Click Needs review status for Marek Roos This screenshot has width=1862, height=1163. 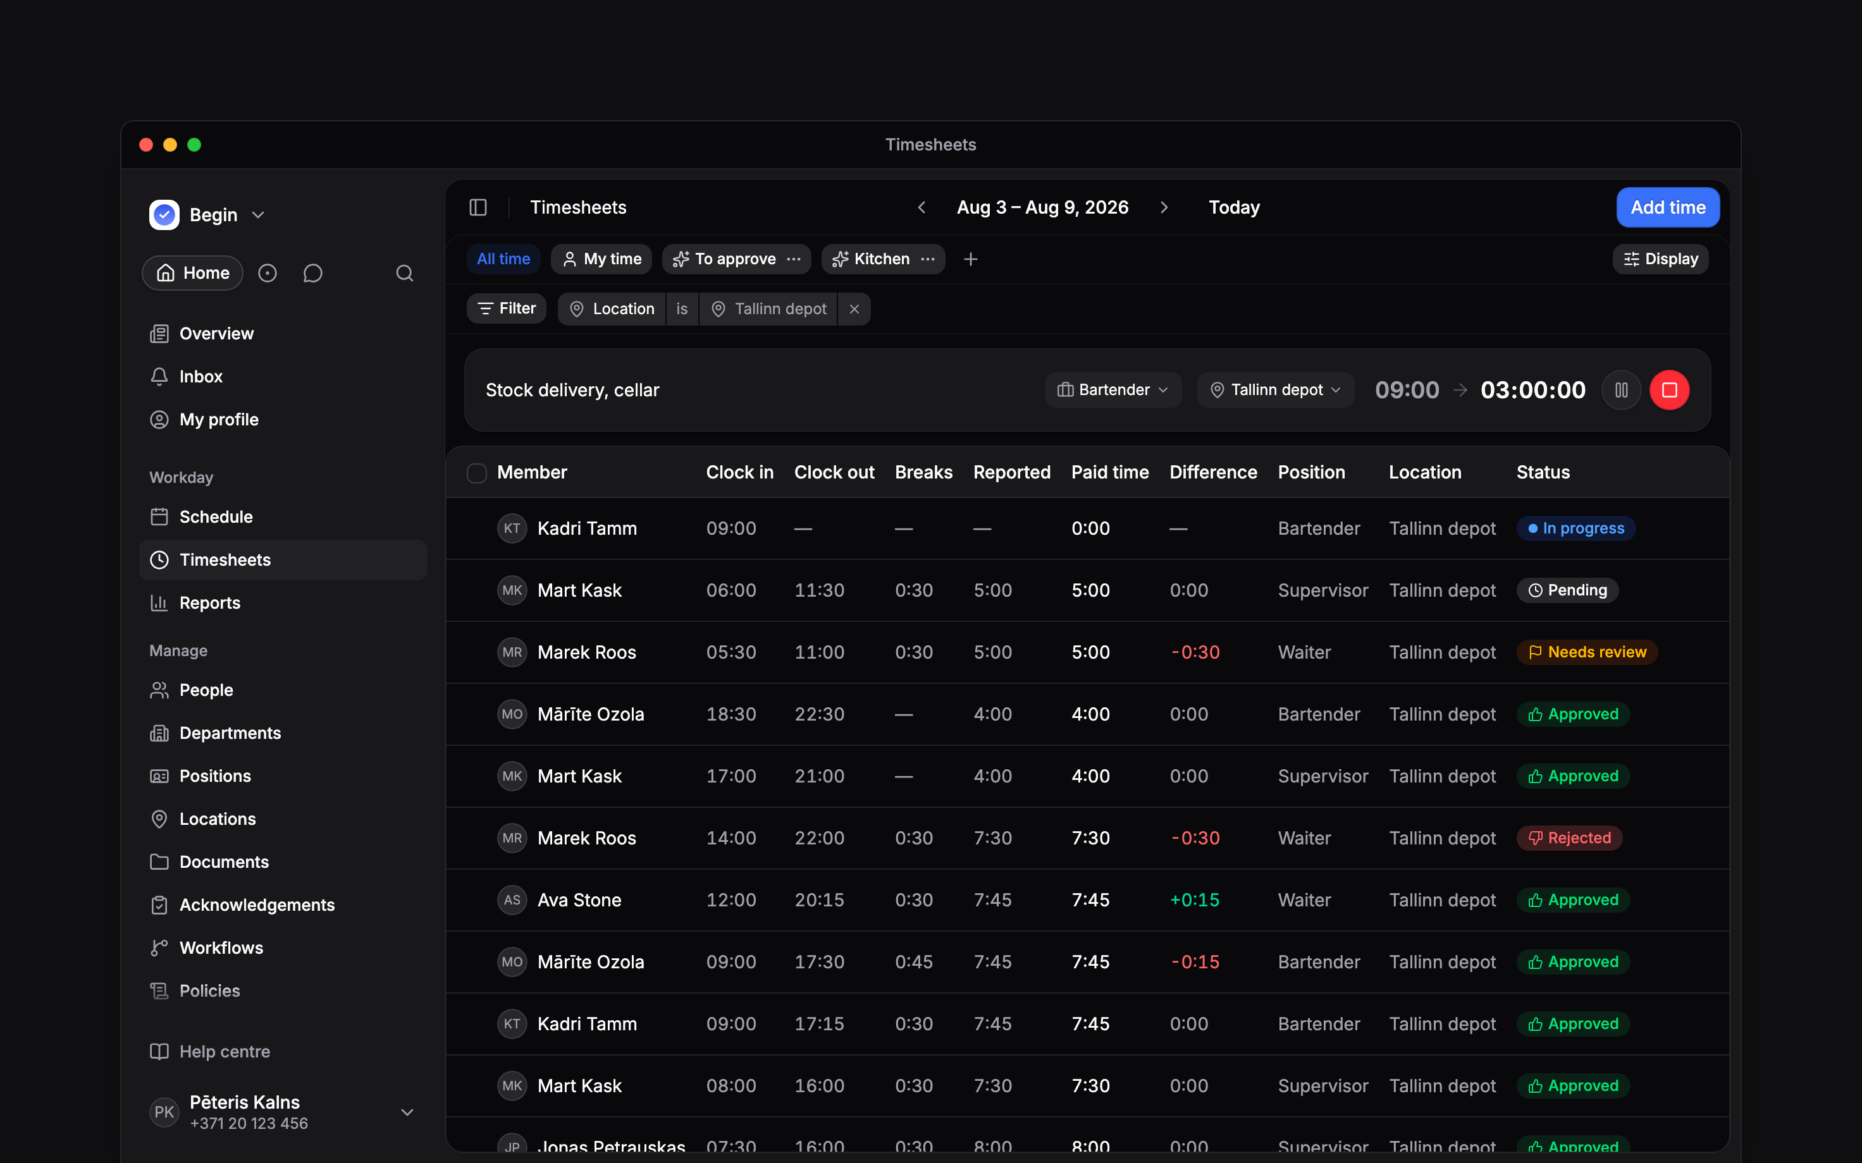coord(1586,652)
